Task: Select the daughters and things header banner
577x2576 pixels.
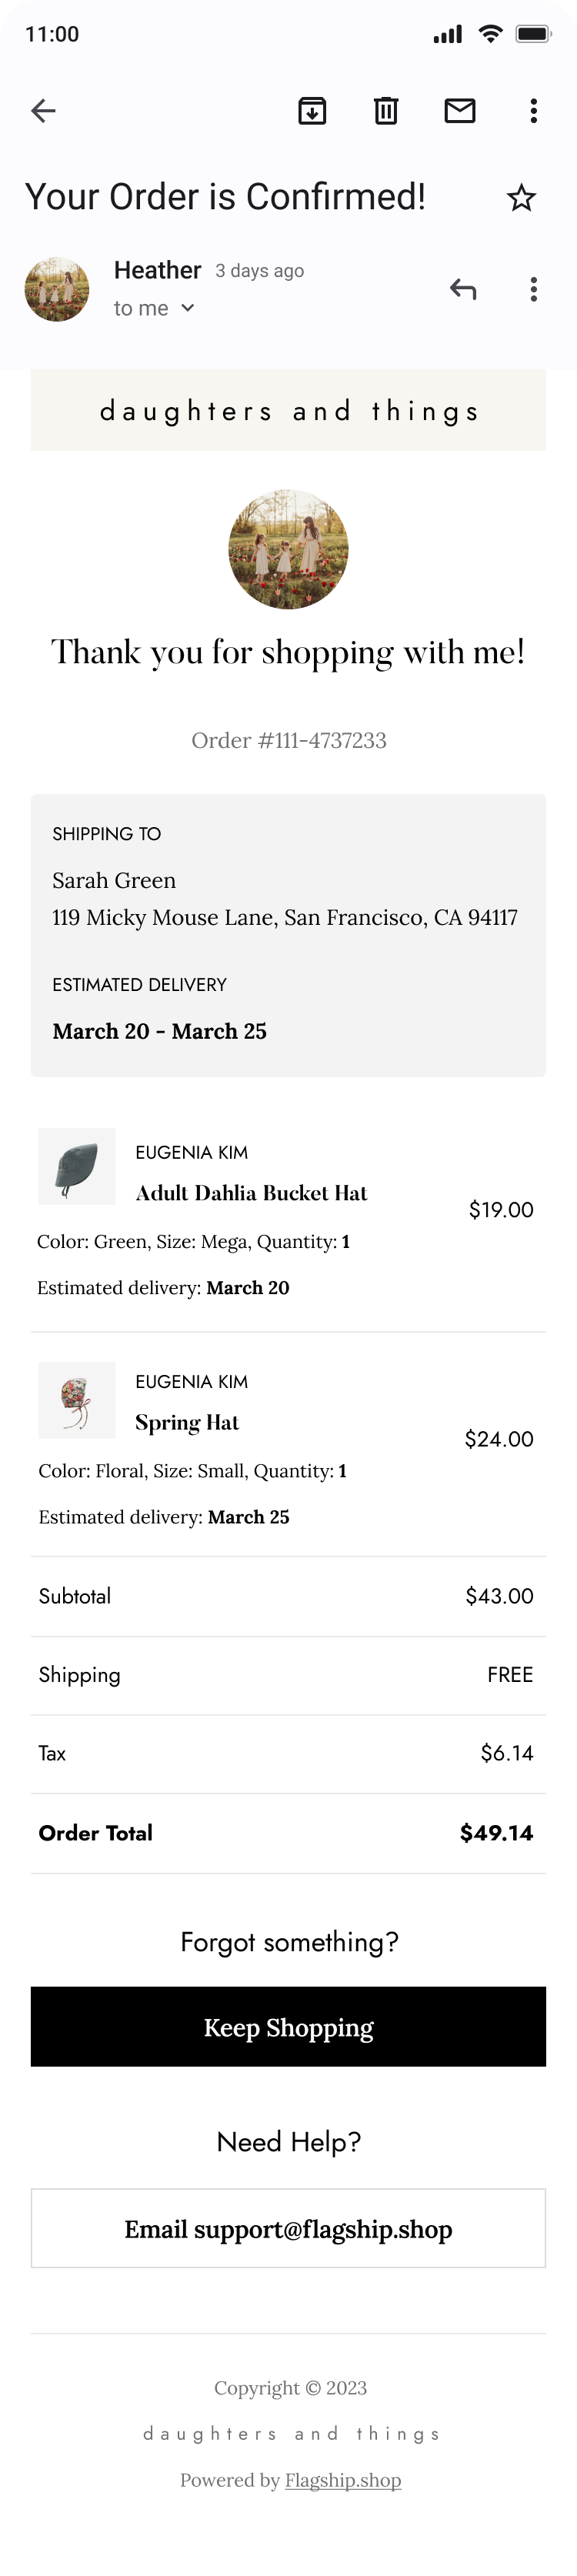Action: (288, 410)
